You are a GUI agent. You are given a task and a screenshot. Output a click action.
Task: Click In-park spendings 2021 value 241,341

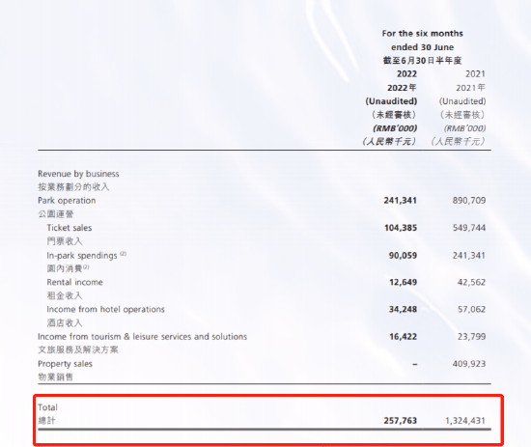[469, 255]
